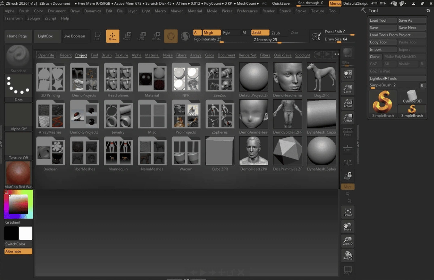Image resolution: width=434 pixels, height=280 pixels.
Task: Switch to the Recent tab in LightBox
Action: [x=66, y=55]
